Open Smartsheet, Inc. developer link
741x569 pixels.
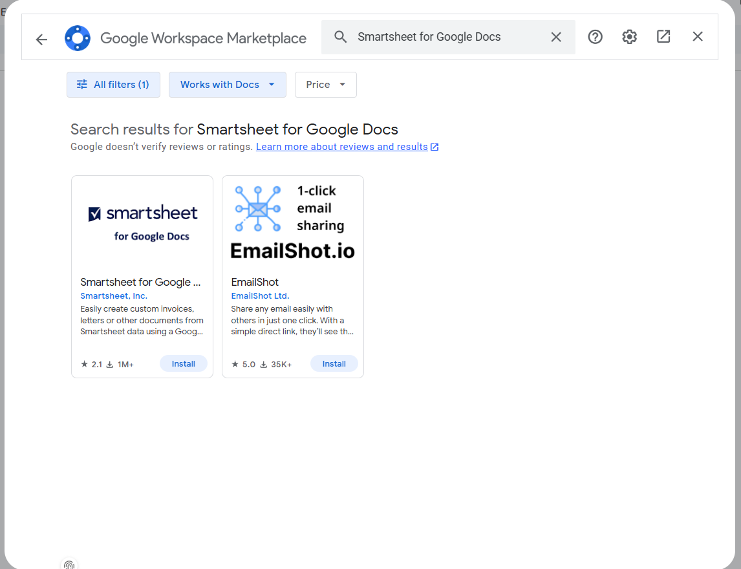tap(114, 296)
